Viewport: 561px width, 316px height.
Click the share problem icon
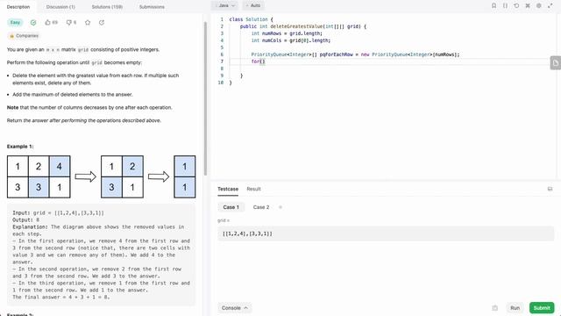pos(102,23)
